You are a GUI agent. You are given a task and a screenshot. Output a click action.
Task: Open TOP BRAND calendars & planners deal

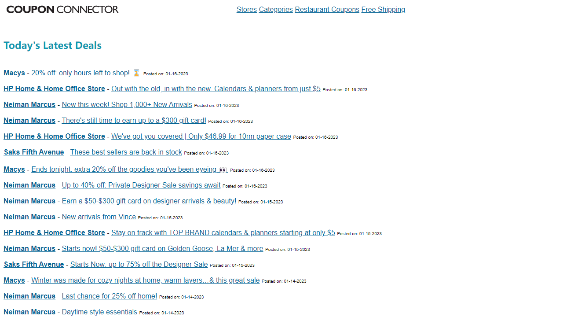223,232
